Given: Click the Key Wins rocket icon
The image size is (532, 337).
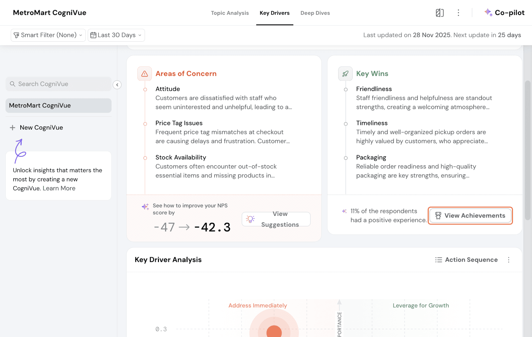Looking at the screenshot, I should coord(345,74).
